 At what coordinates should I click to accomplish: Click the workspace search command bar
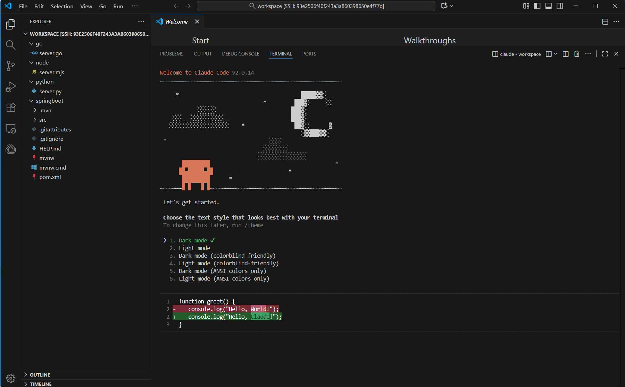coord(316,6)
